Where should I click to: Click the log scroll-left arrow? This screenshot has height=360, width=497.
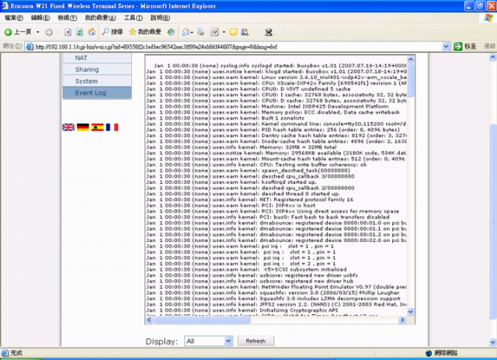point(149,320)
